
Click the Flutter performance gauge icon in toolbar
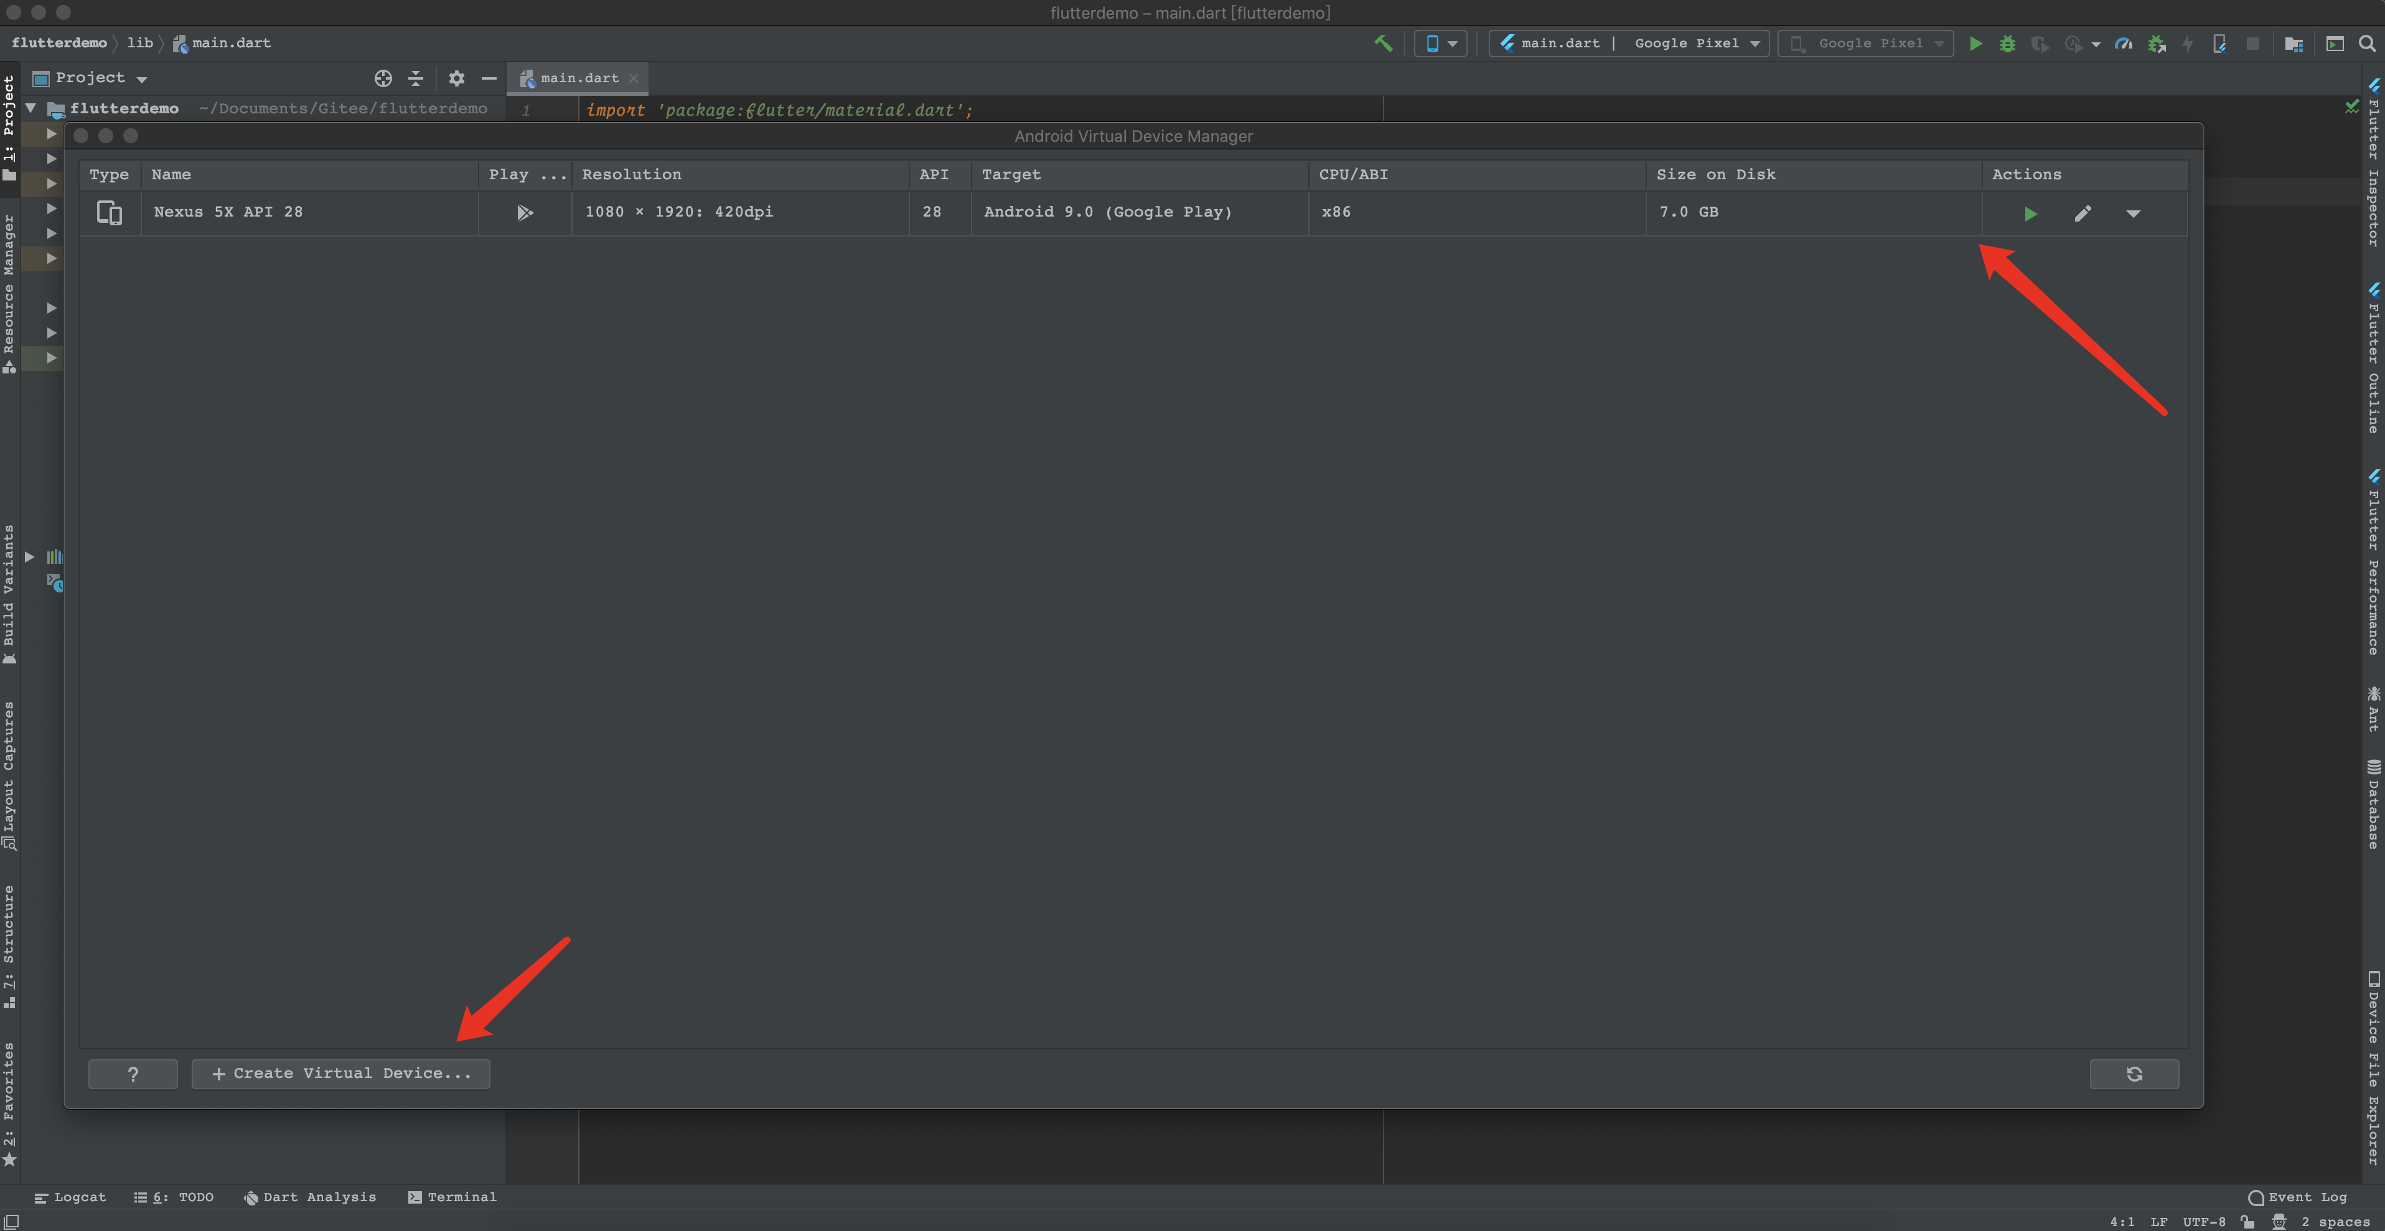coord(2124,44)
